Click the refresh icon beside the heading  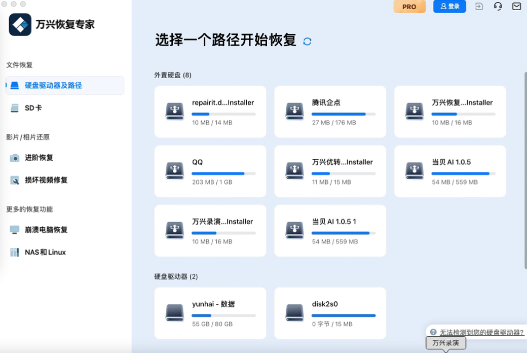point(307,42)
